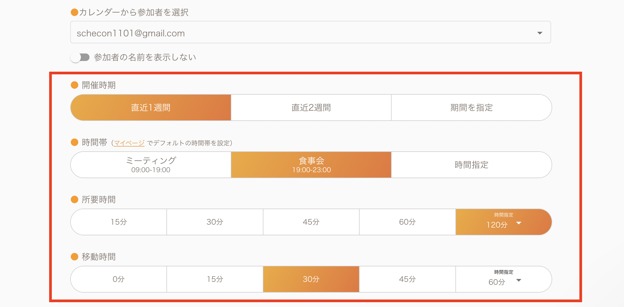Click the participant dropdown arrow icon

[x=540, y=33]
